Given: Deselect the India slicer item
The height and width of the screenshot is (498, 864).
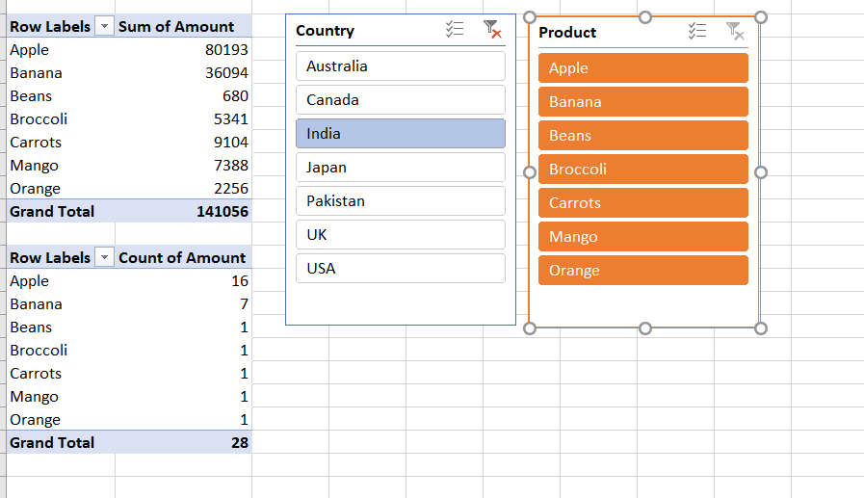Looking at the screenshot, I should [x=400, y=134].
